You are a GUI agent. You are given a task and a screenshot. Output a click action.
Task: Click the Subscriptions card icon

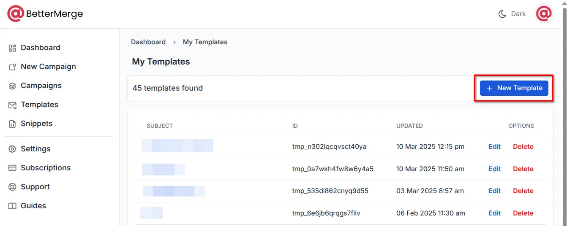(x=12, y=168)
